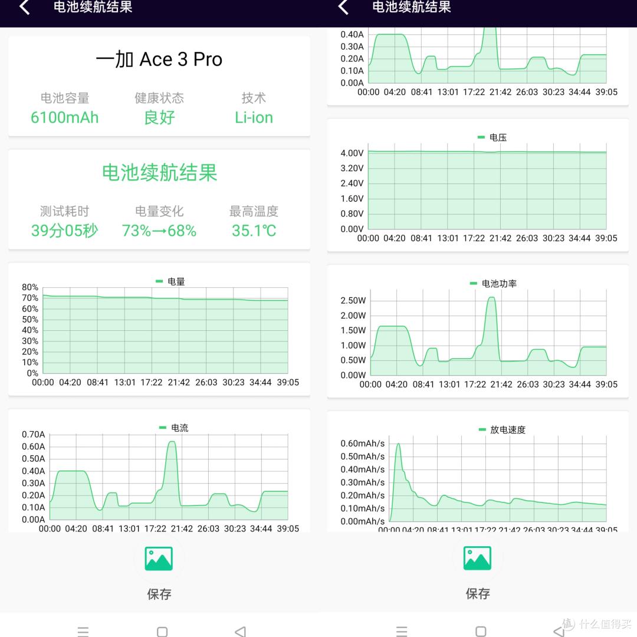Tap 电池续航结果 title in right header
The height and width of the screenshot is (637, 637).
[x=412, y=6]
